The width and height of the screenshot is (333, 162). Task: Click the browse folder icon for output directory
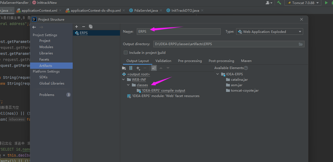300,44
